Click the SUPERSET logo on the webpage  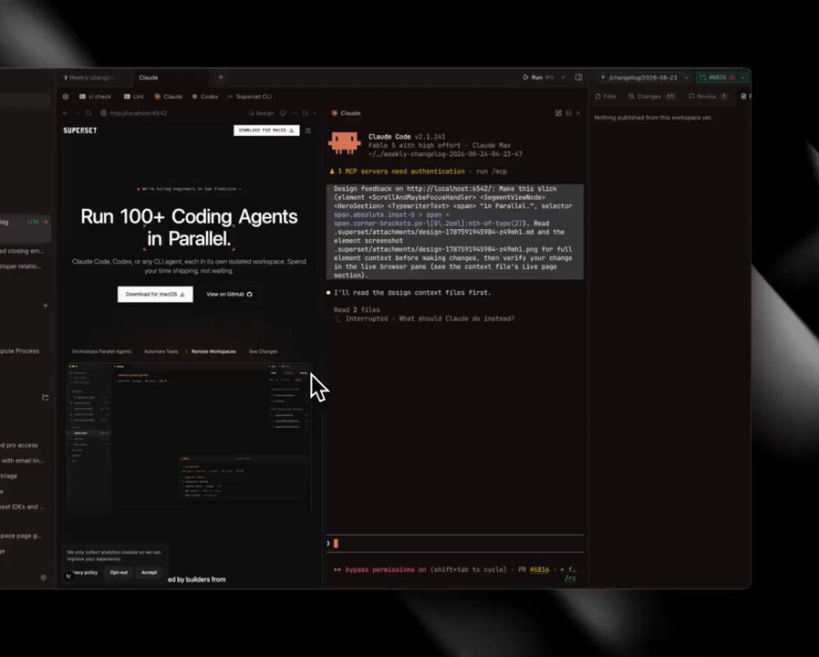click(x=80, y=130)
